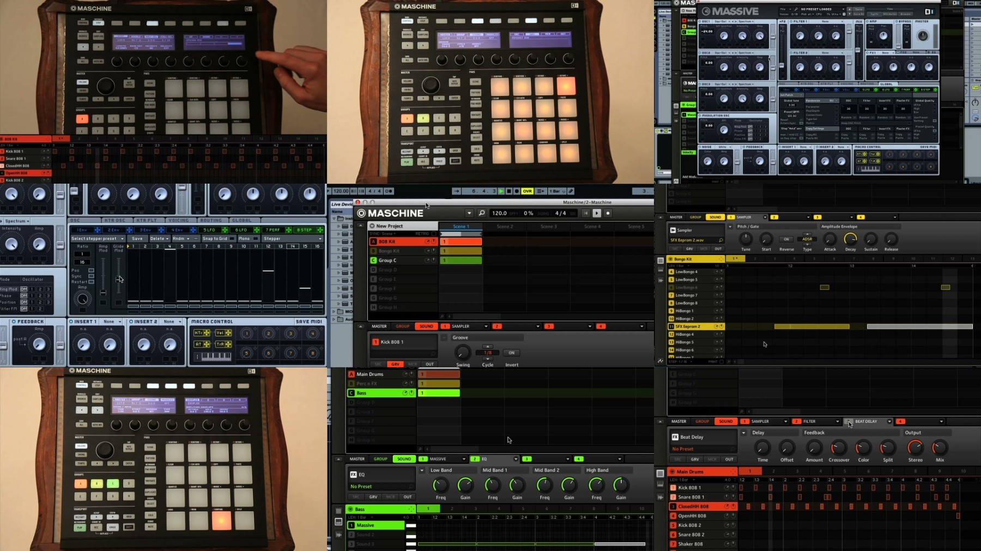Screen dimensions: 981x551
Task: Switch to GROUP tab above Kick 808 1
Action: coord(403,326)
